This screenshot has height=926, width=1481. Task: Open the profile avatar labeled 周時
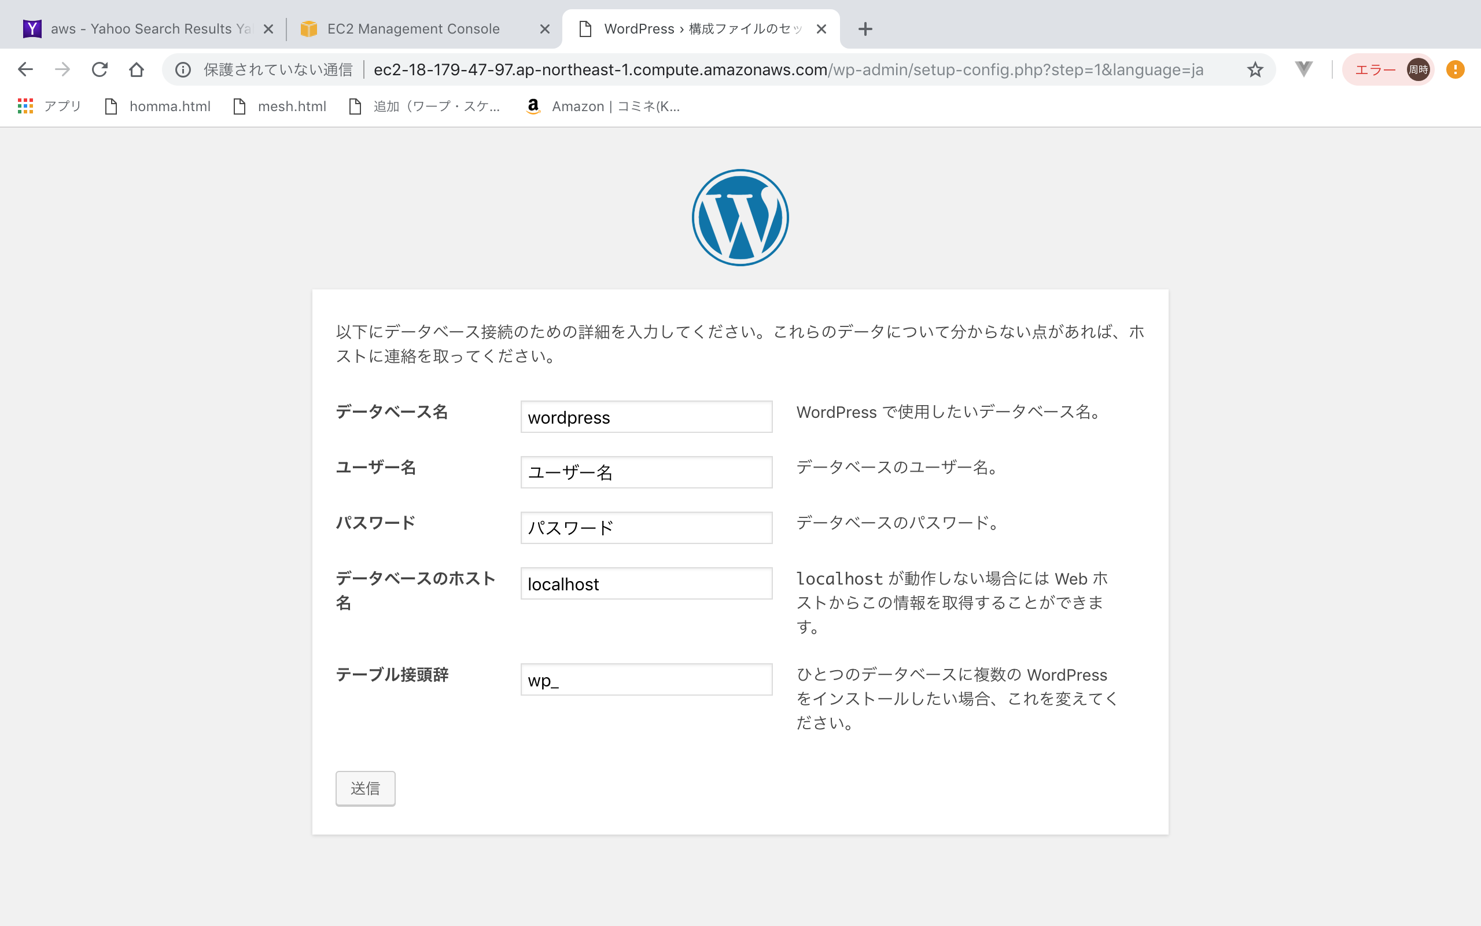click(x=1418, y=70)
